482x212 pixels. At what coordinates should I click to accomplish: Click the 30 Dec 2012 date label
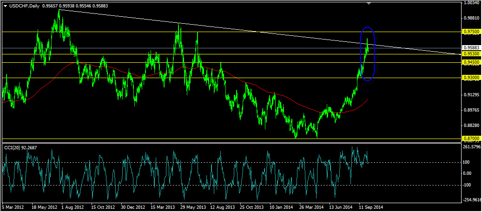(x=133, y=207)
